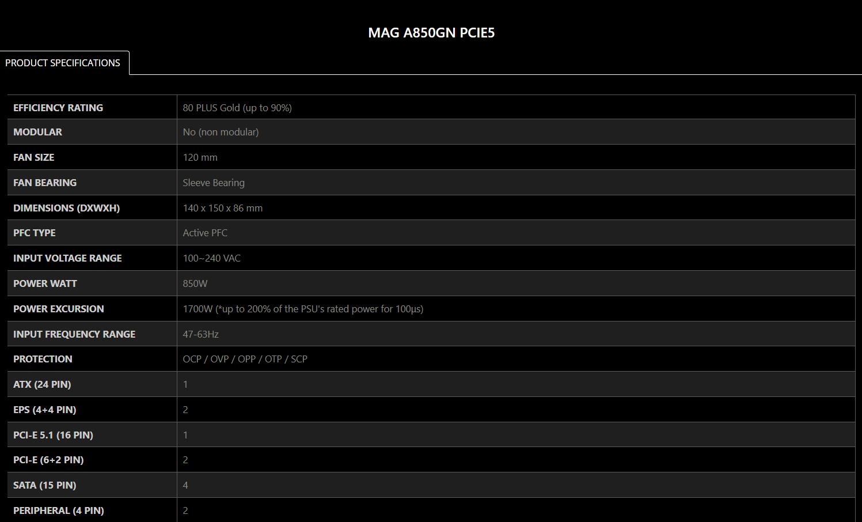Screen dimensions: 862x522
Task: Click the Dimensions (DXWXH) label
Action: pyautogui.click(x=66, y=208)
